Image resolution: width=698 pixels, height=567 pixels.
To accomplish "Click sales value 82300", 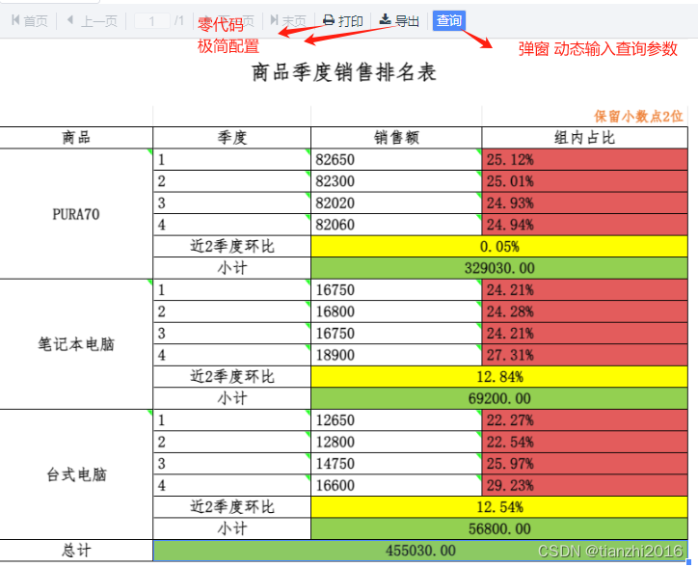I will click(x=396, y=181).
